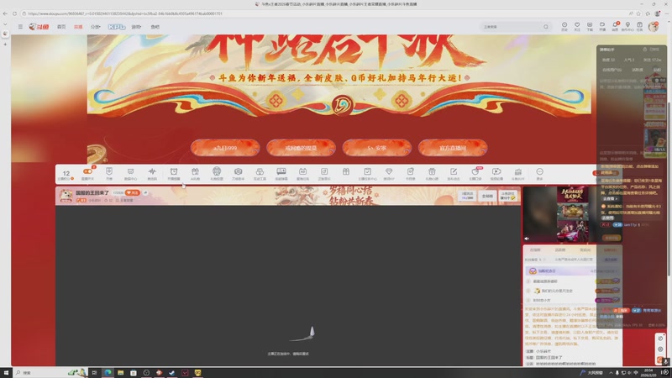The height and width of the screenshot is (378, 672).
Task: Open streamer points counter showing 12
Action: pos(66,174)
